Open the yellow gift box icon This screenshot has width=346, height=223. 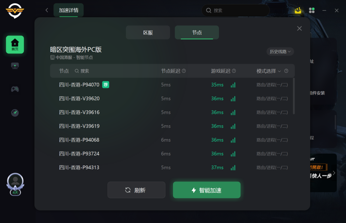(x=298, y=10)
